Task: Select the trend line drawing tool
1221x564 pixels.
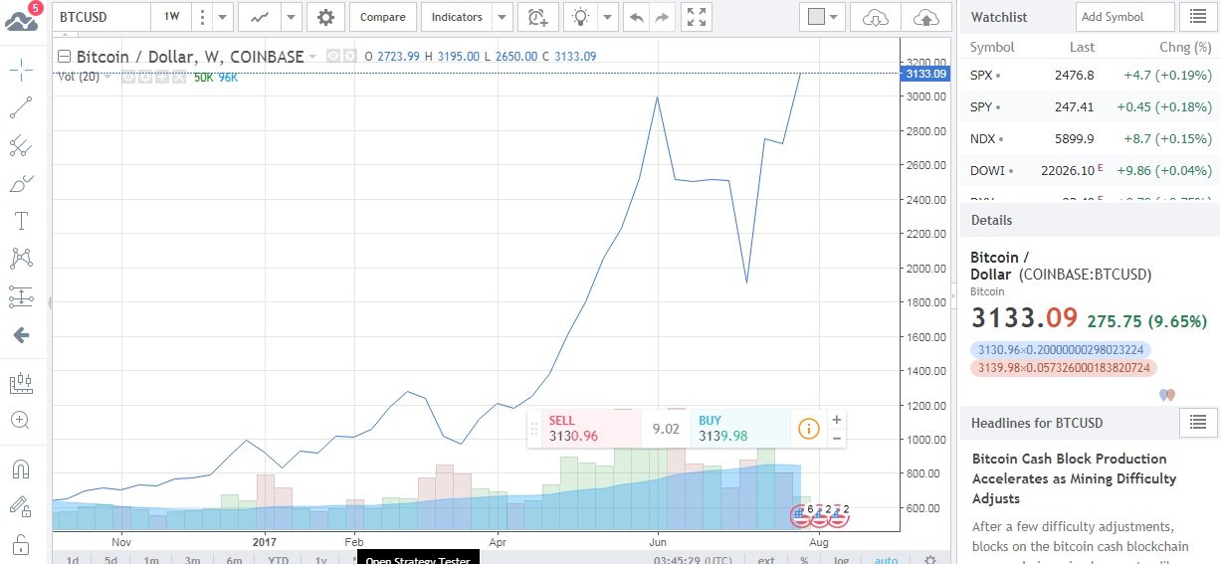Action: point(21,107)
